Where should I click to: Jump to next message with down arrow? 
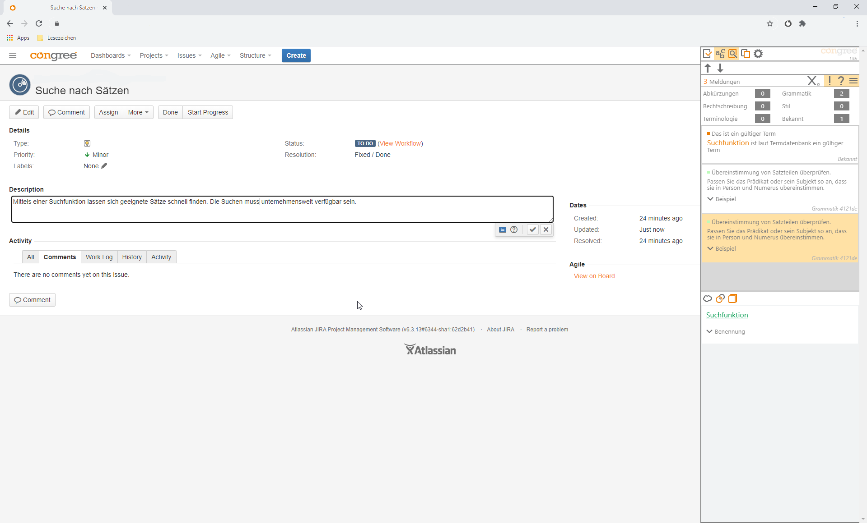click(x=720, y=68)
